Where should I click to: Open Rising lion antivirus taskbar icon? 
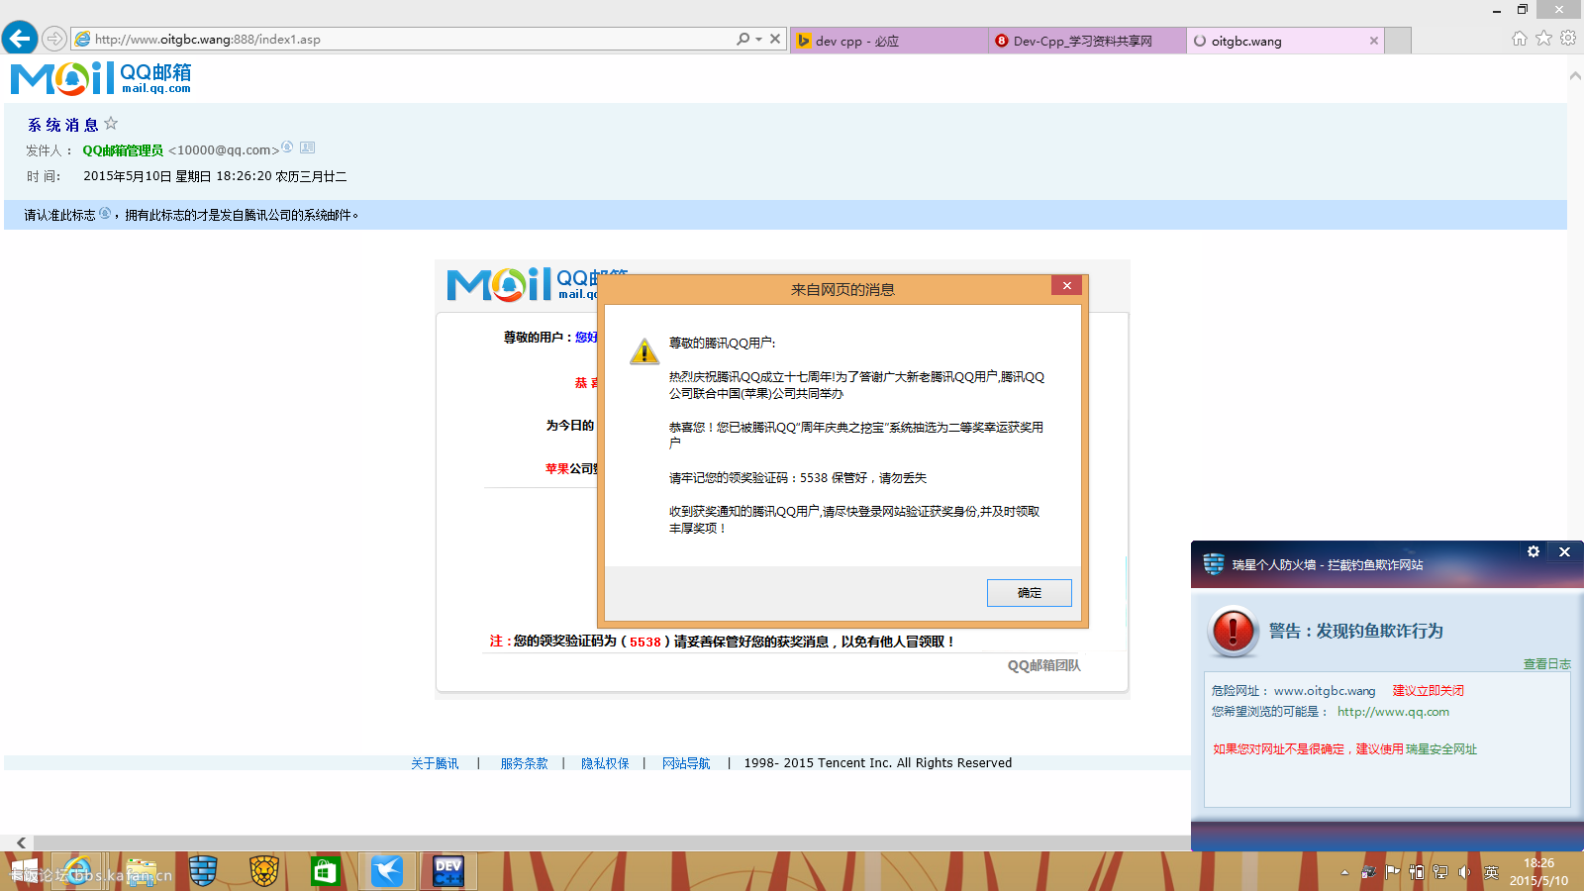tap(264, 871)
